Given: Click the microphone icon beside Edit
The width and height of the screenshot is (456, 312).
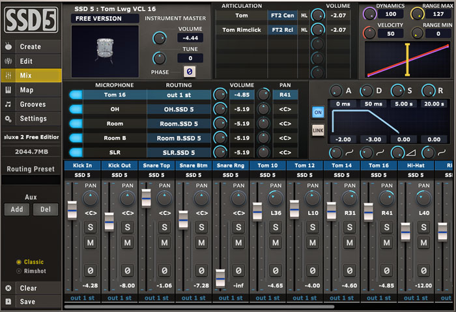Looking at the screenshot, I should (8, 61).
